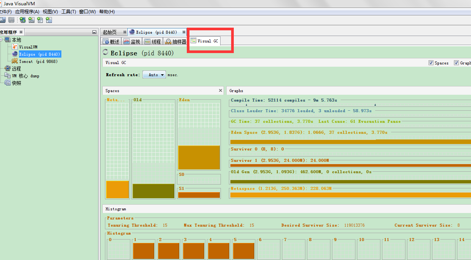Viewport: 471px width, 260px height.
Task: Click the Eden space usage bar
Action: point(199,157)
